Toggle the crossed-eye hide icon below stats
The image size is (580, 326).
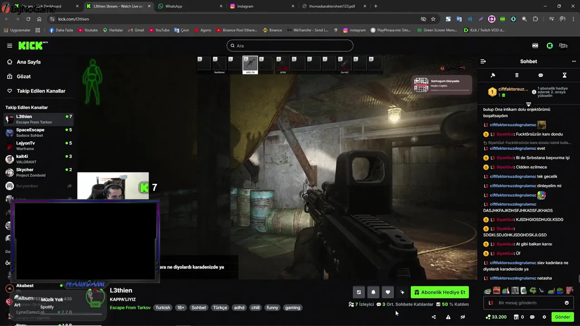pyautogui.click(x=463, y=317)
